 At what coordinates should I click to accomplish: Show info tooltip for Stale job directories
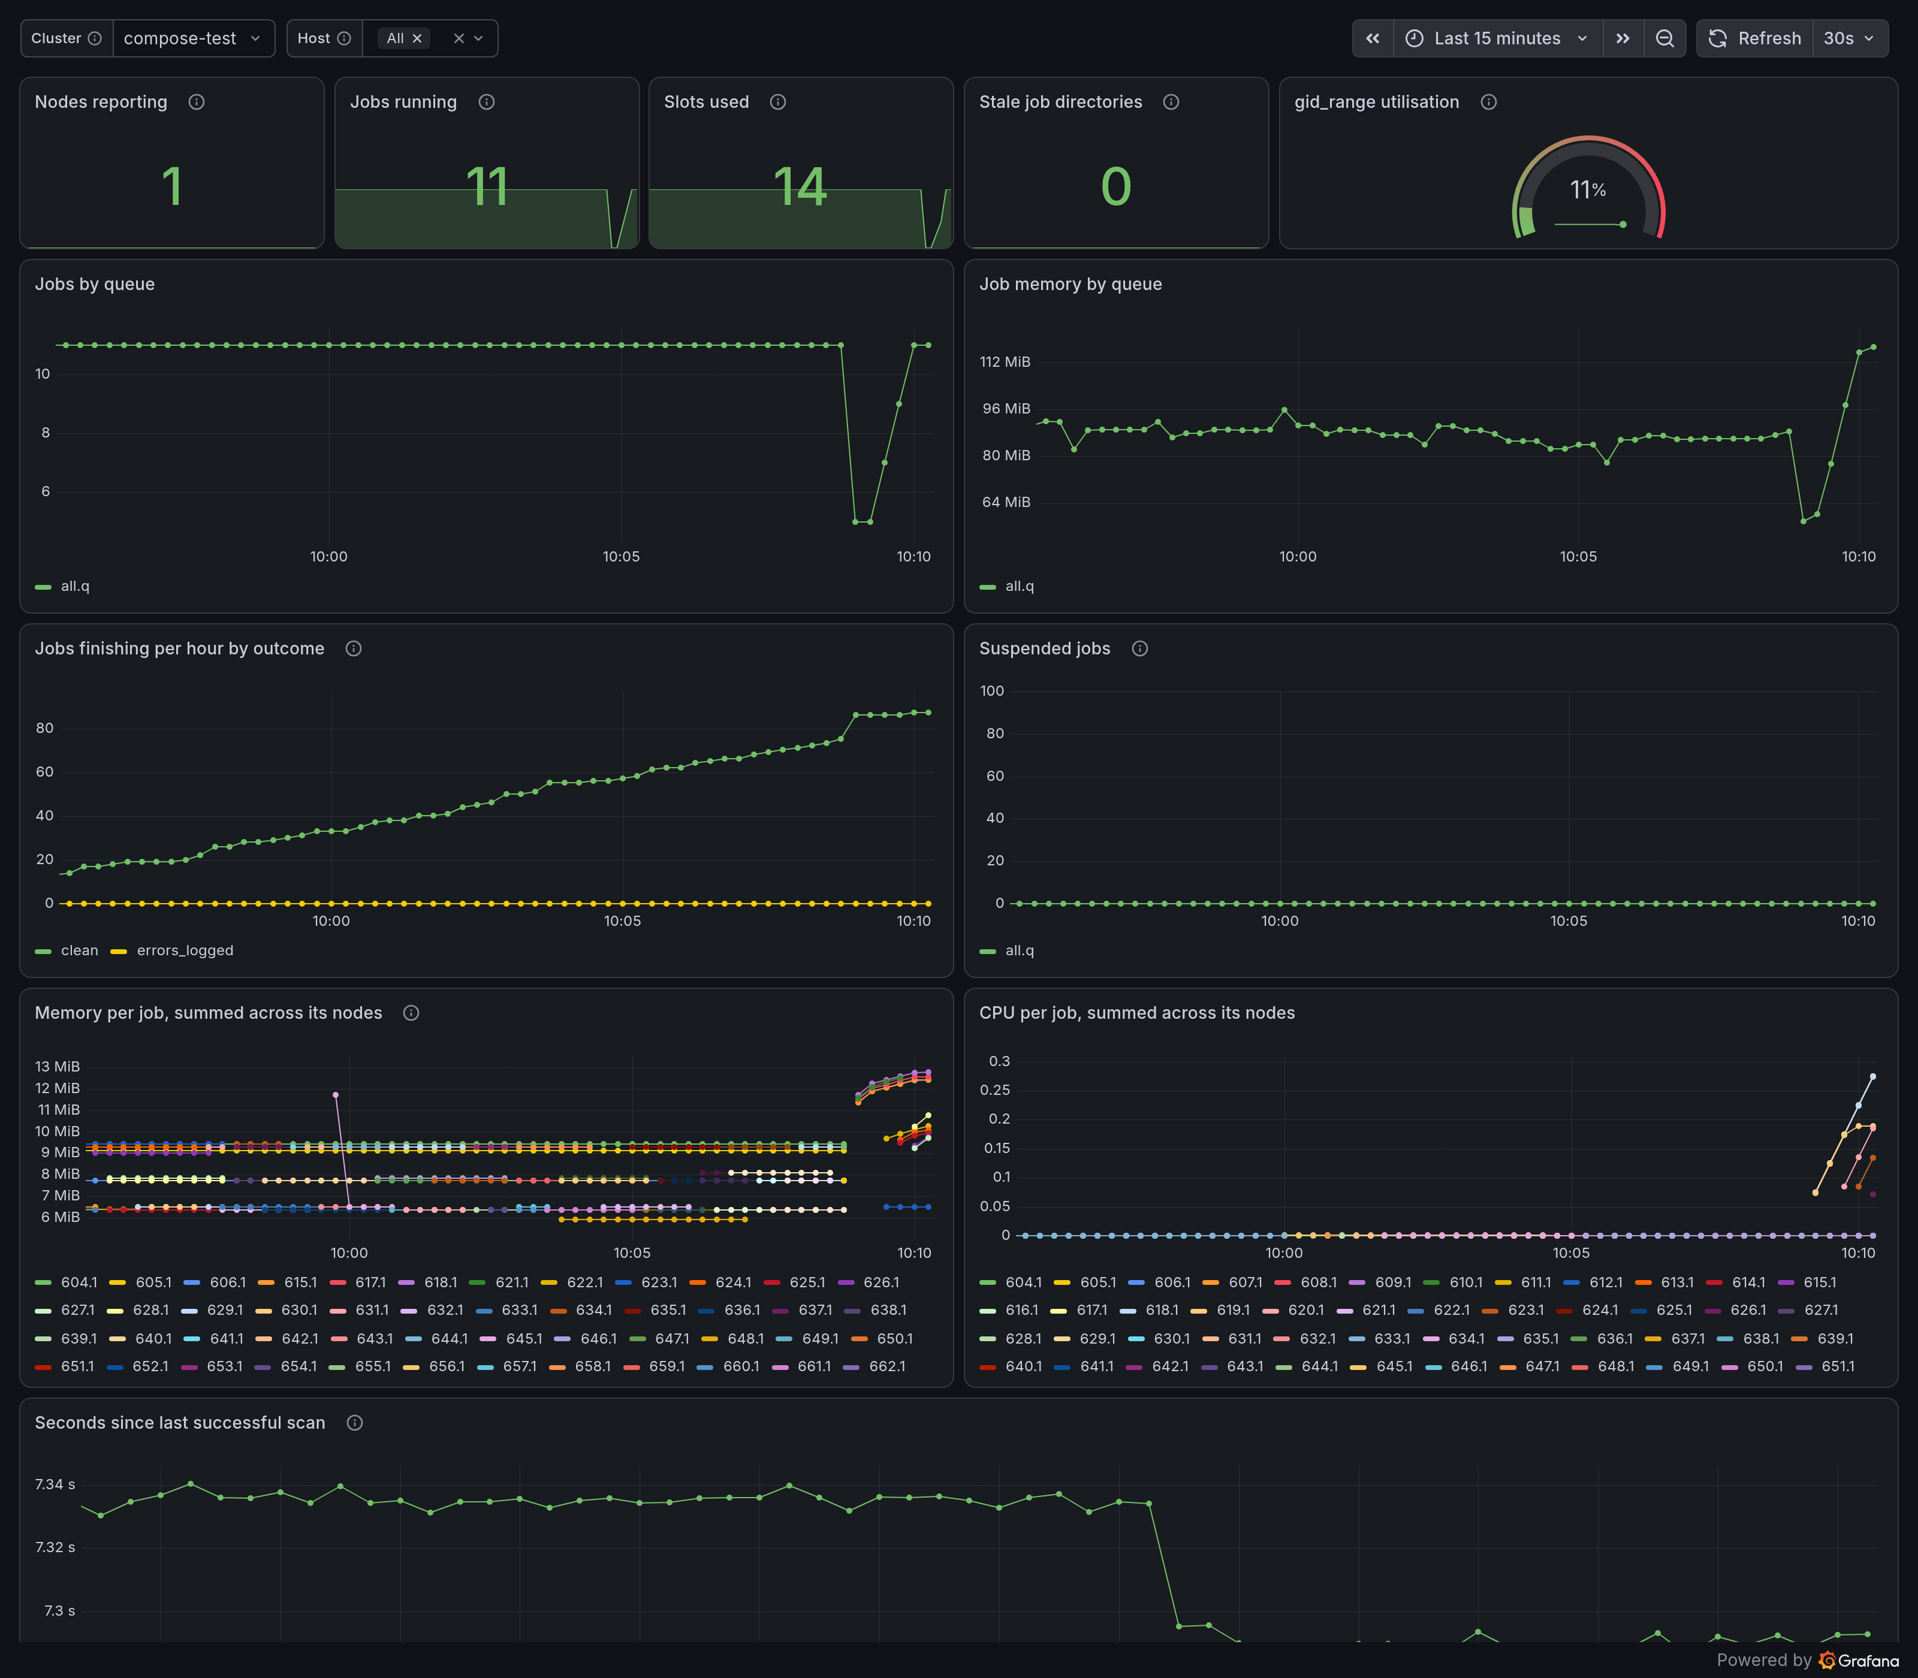pyautogui.click(x=1171, y=102)
